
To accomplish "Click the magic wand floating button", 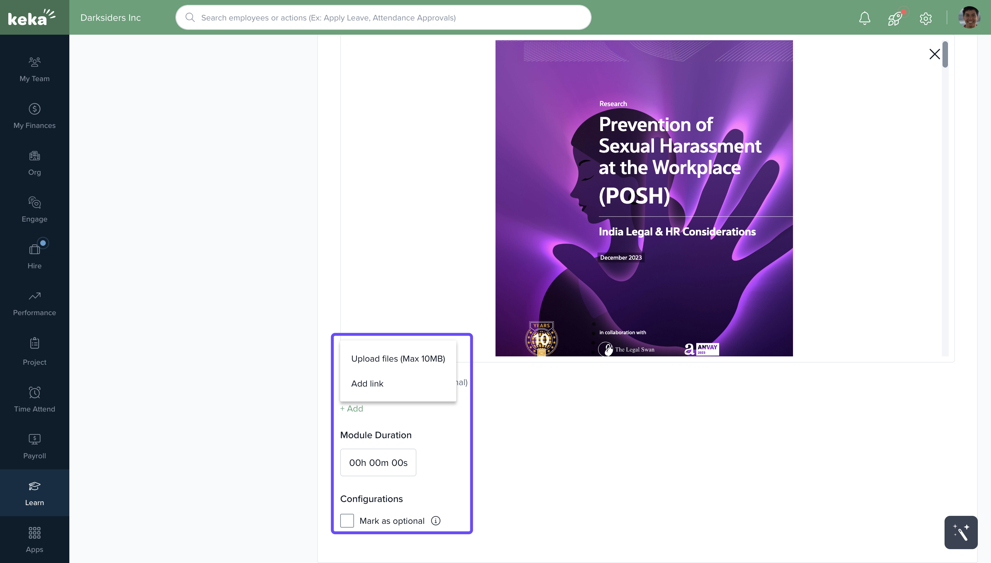I will 961,532.
